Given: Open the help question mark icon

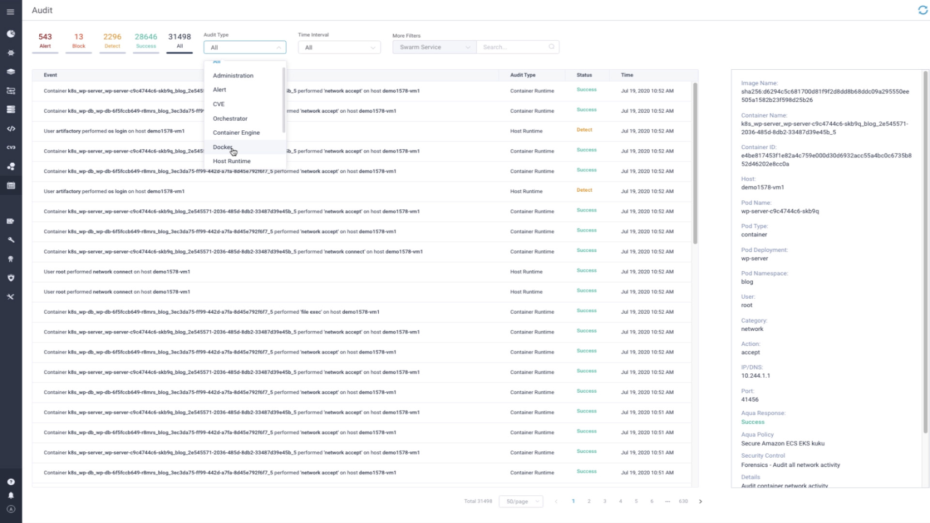Looking at the screenshot, I should pos(11,482).
